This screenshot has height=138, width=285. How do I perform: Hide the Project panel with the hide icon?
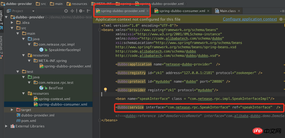coord(89,11)
